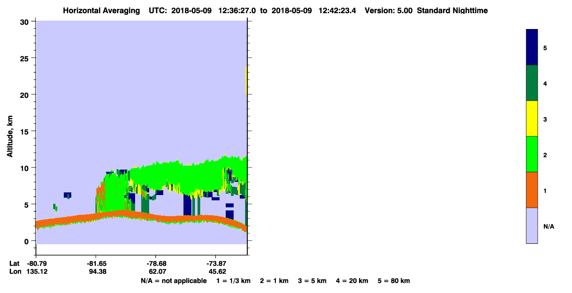
Task: Click the latitude value -80.79
Action: [x=37, y=264]
